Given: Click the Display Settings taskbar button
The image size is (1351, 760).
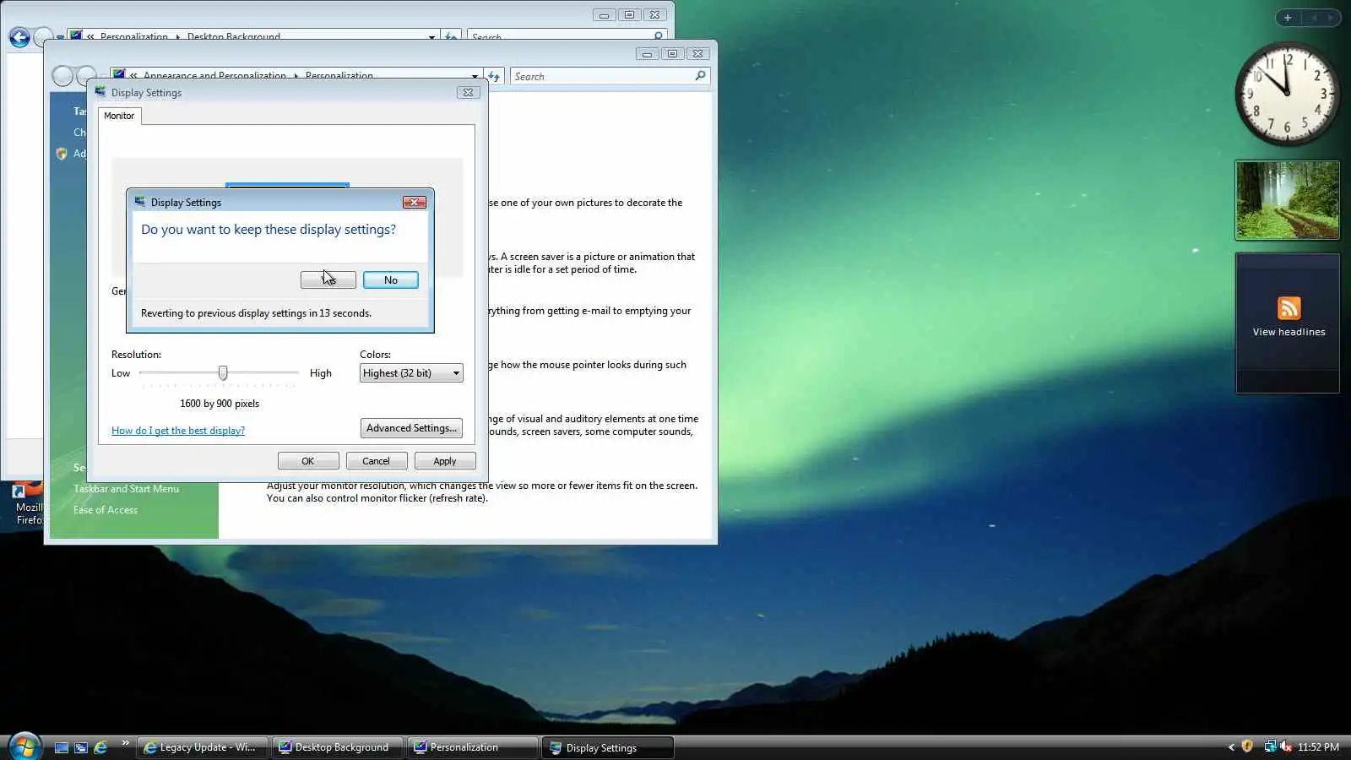Looking at the screenshot, I should tap(609, 747).
